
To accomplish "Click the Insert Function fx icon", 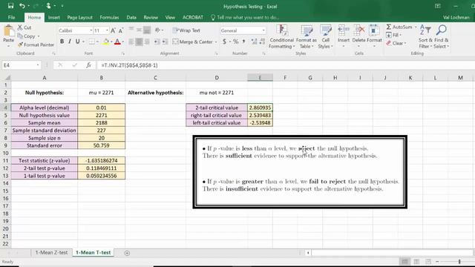I will point(88,65).
